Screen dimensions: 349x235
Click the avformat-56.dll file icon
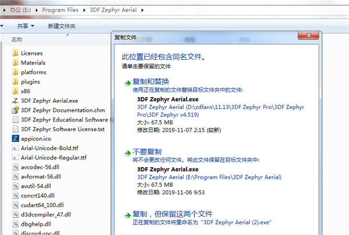[x=15, y=176]
